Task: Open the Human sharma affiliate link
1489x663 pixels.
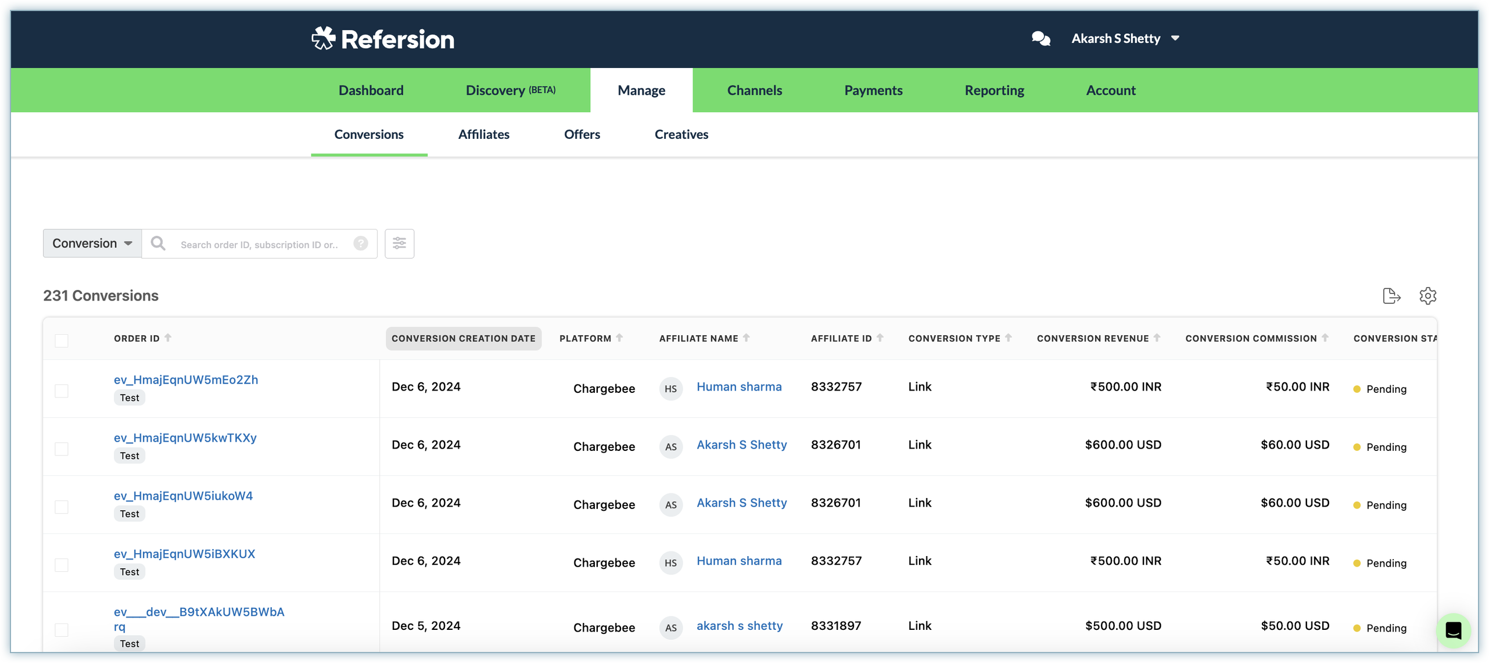Action: (x=738, y=386)
